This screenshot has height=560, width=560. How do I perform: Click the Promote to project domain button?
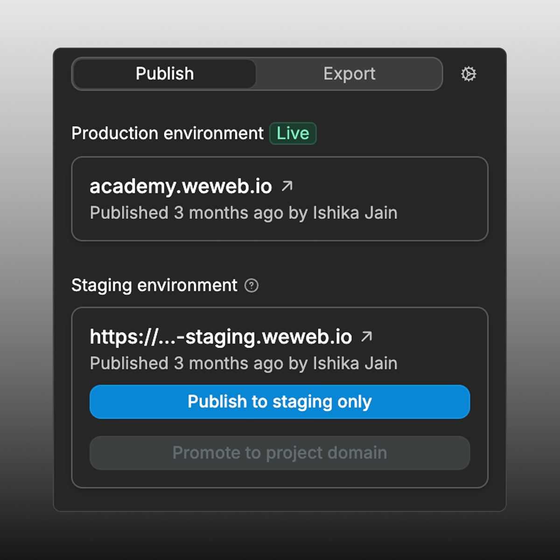point(280,452)
